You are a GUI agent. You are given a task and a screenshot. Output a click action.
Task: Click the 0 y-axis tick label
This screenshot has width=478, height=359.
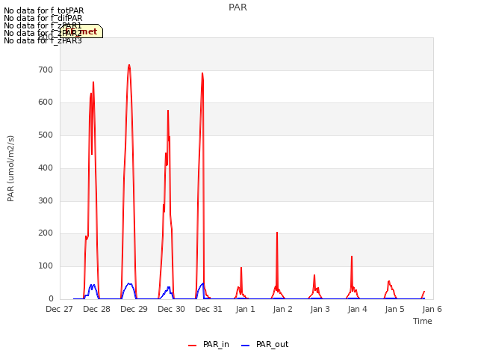click(x=51, y=298)
